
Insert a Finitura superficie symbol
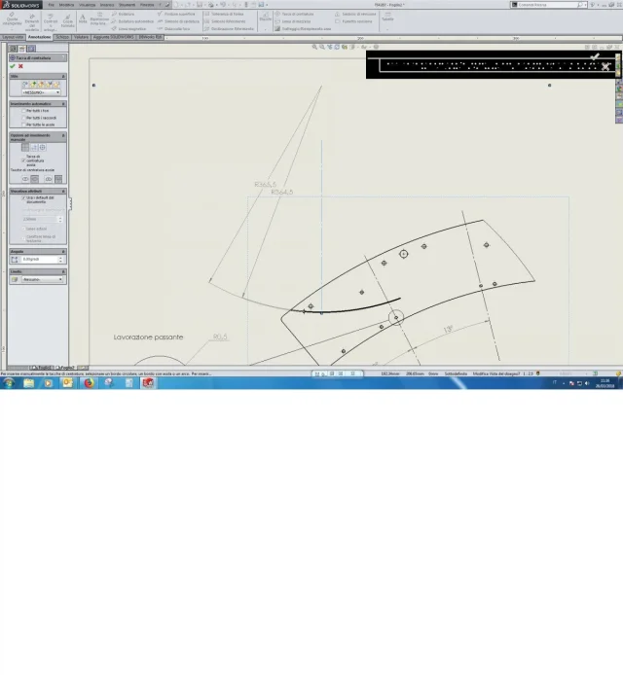click(x=176, y=15)
